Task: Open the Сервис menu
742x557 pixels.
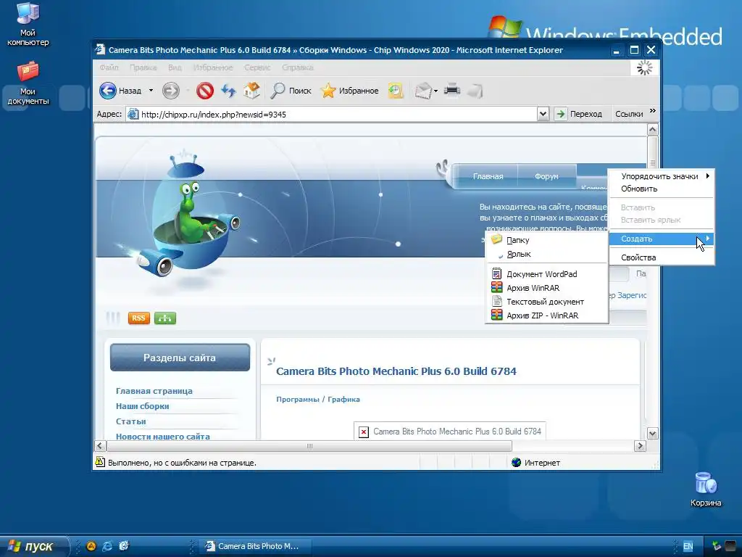Action: pyautogui.click(x=257, y=67)
